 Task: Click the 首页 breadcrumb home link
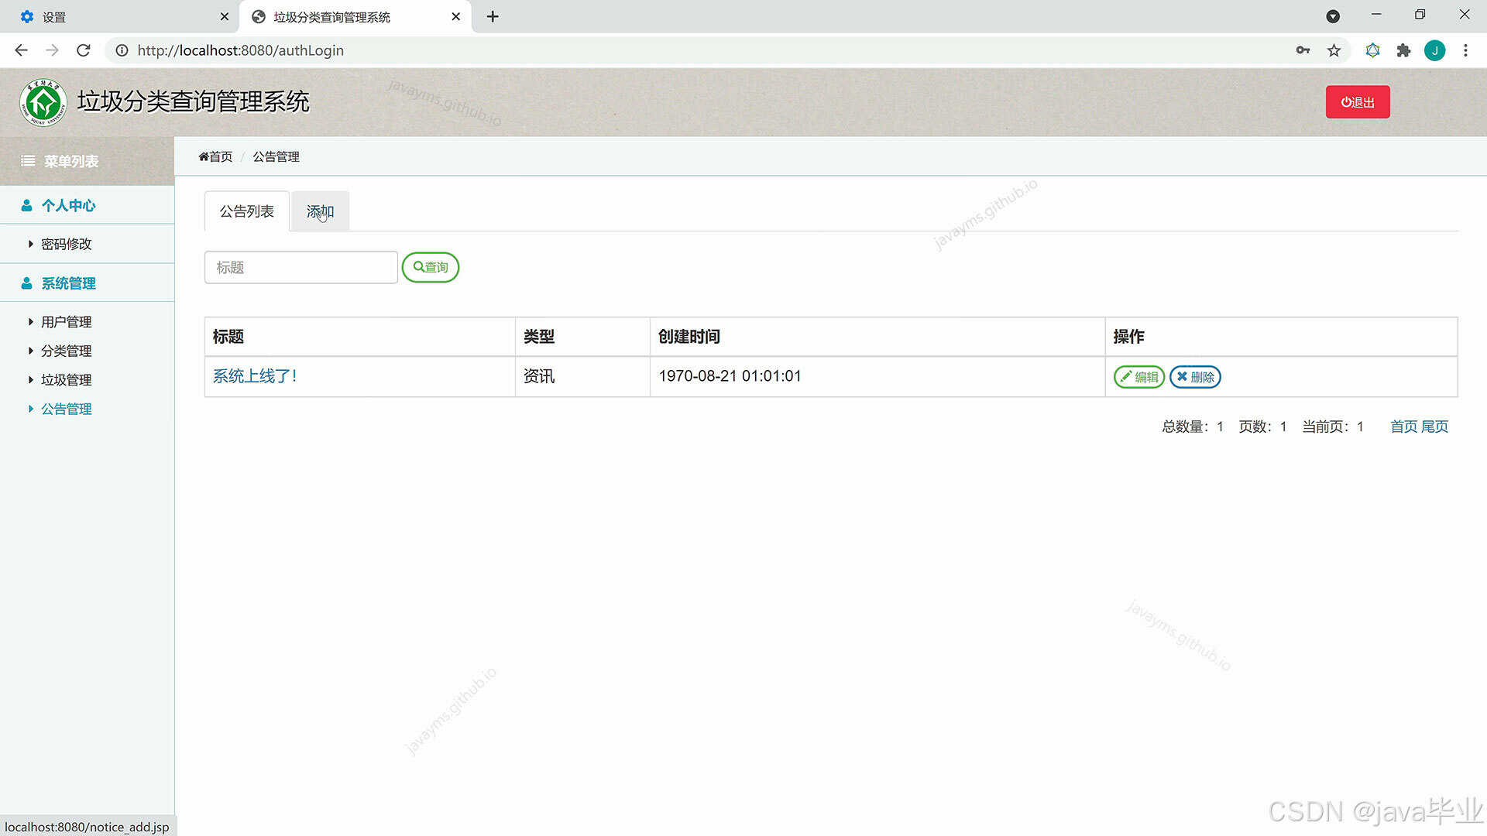pos(215,156)
